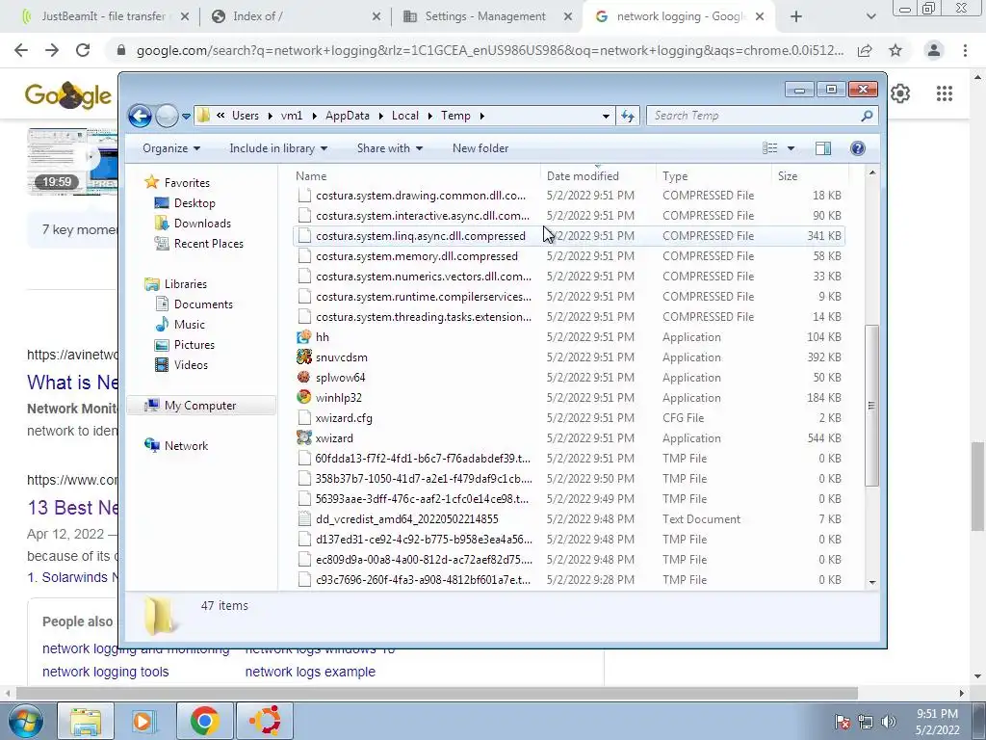Screen dimensions: 986x740
Task: Click the volume icon in system tray
Action: pos(889,721)
